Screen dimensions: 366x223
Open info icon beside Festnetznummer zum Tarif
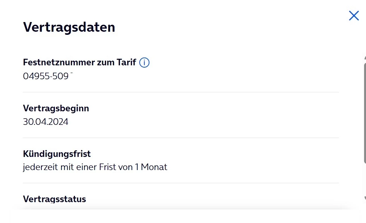(x=144, y=63)
